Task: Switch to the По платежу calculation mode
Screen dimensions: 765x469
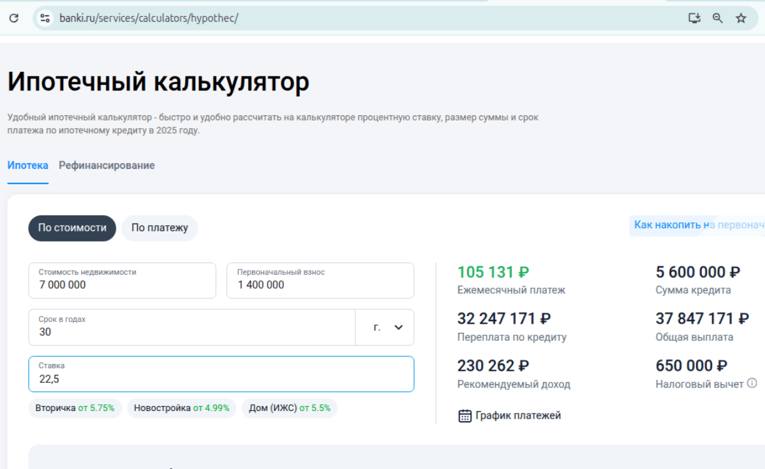Action: 160,228
